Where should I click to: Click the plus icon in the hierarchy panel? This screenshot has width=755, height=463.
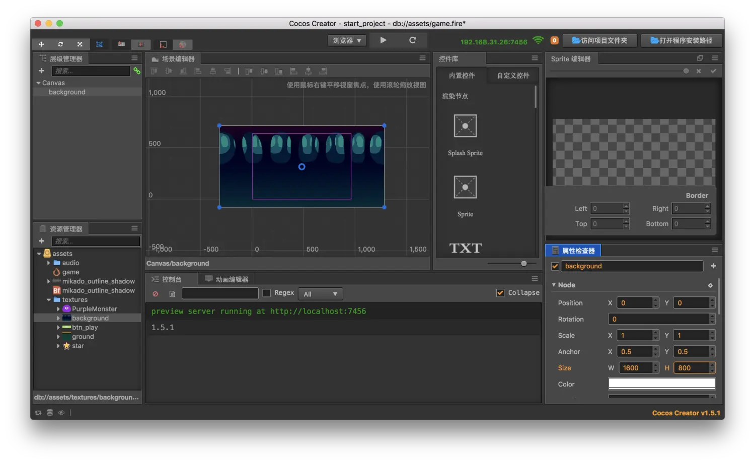42,71
